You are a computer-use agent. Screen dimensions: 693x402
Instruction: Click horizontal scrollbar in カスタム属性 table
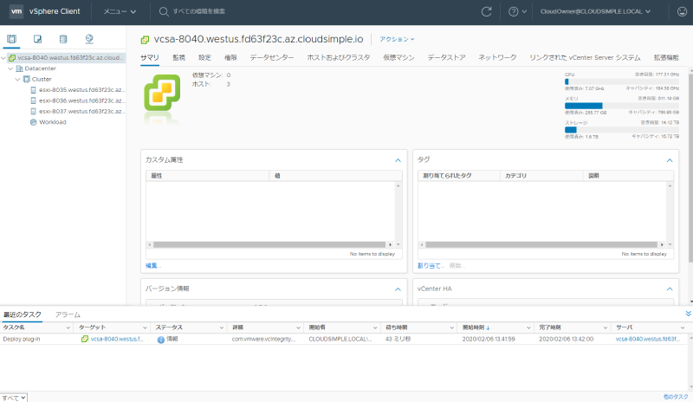pos(269,244)
